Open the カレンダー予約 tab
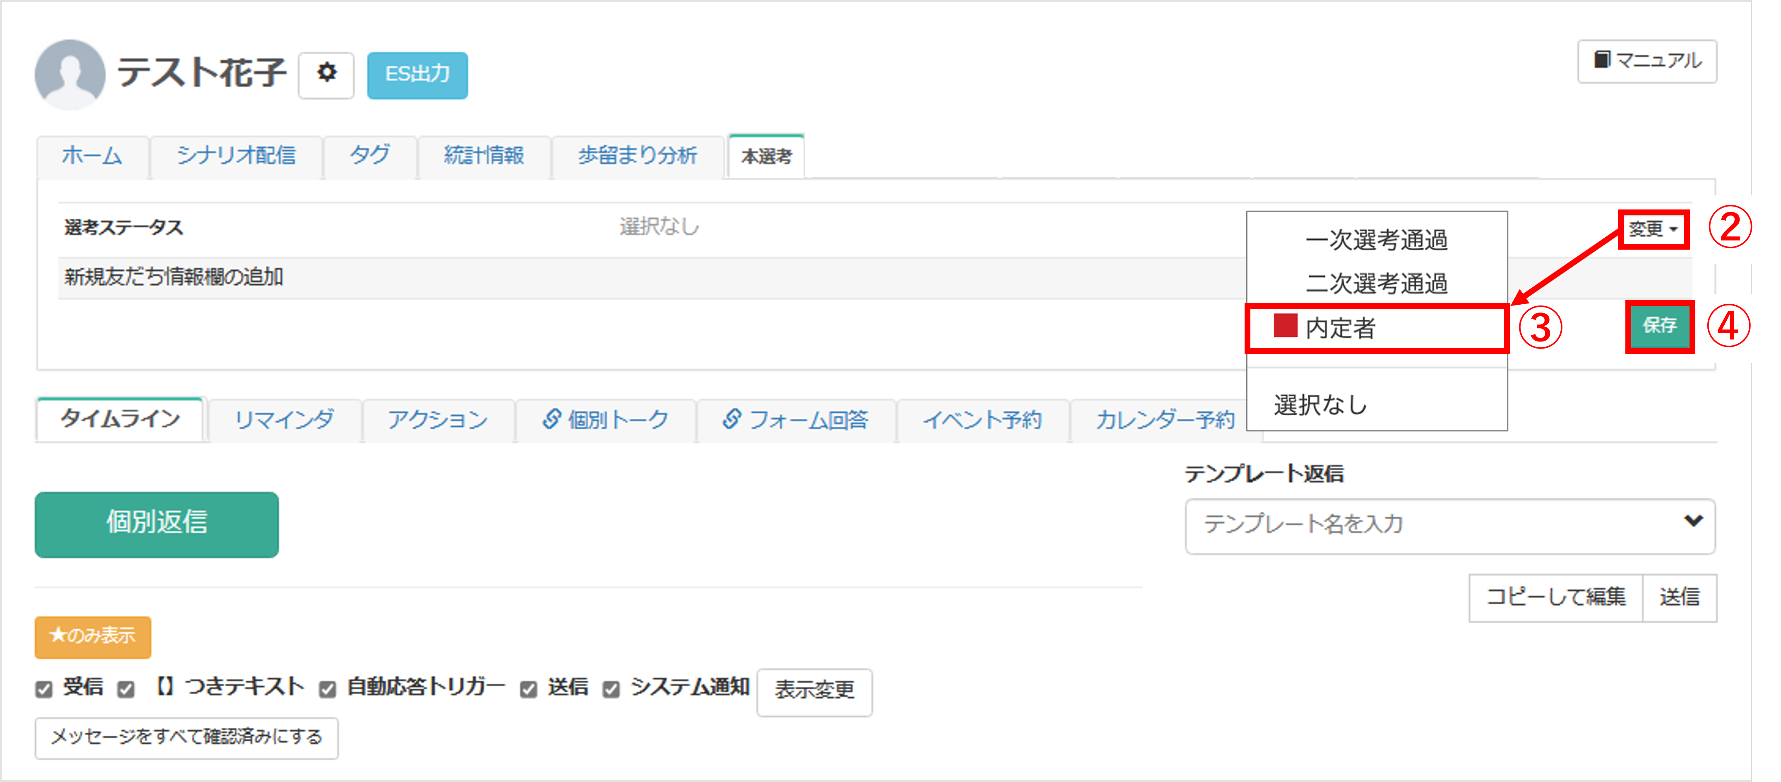Image resolution: width=1781 pixels, height=782 pixels. (1165, 420)
